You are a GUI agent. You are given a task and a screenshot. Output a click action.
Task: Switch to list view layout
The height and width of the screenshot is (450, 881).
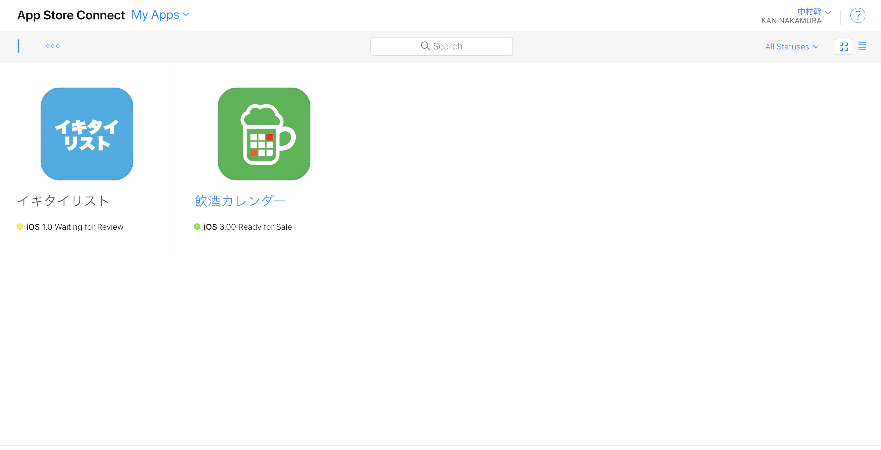[x=862, y=46]
